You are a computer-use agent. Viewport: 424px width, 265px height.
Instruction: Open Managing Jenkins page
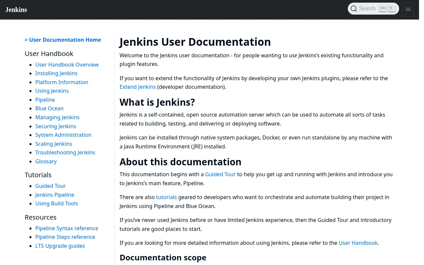(57, 117)
